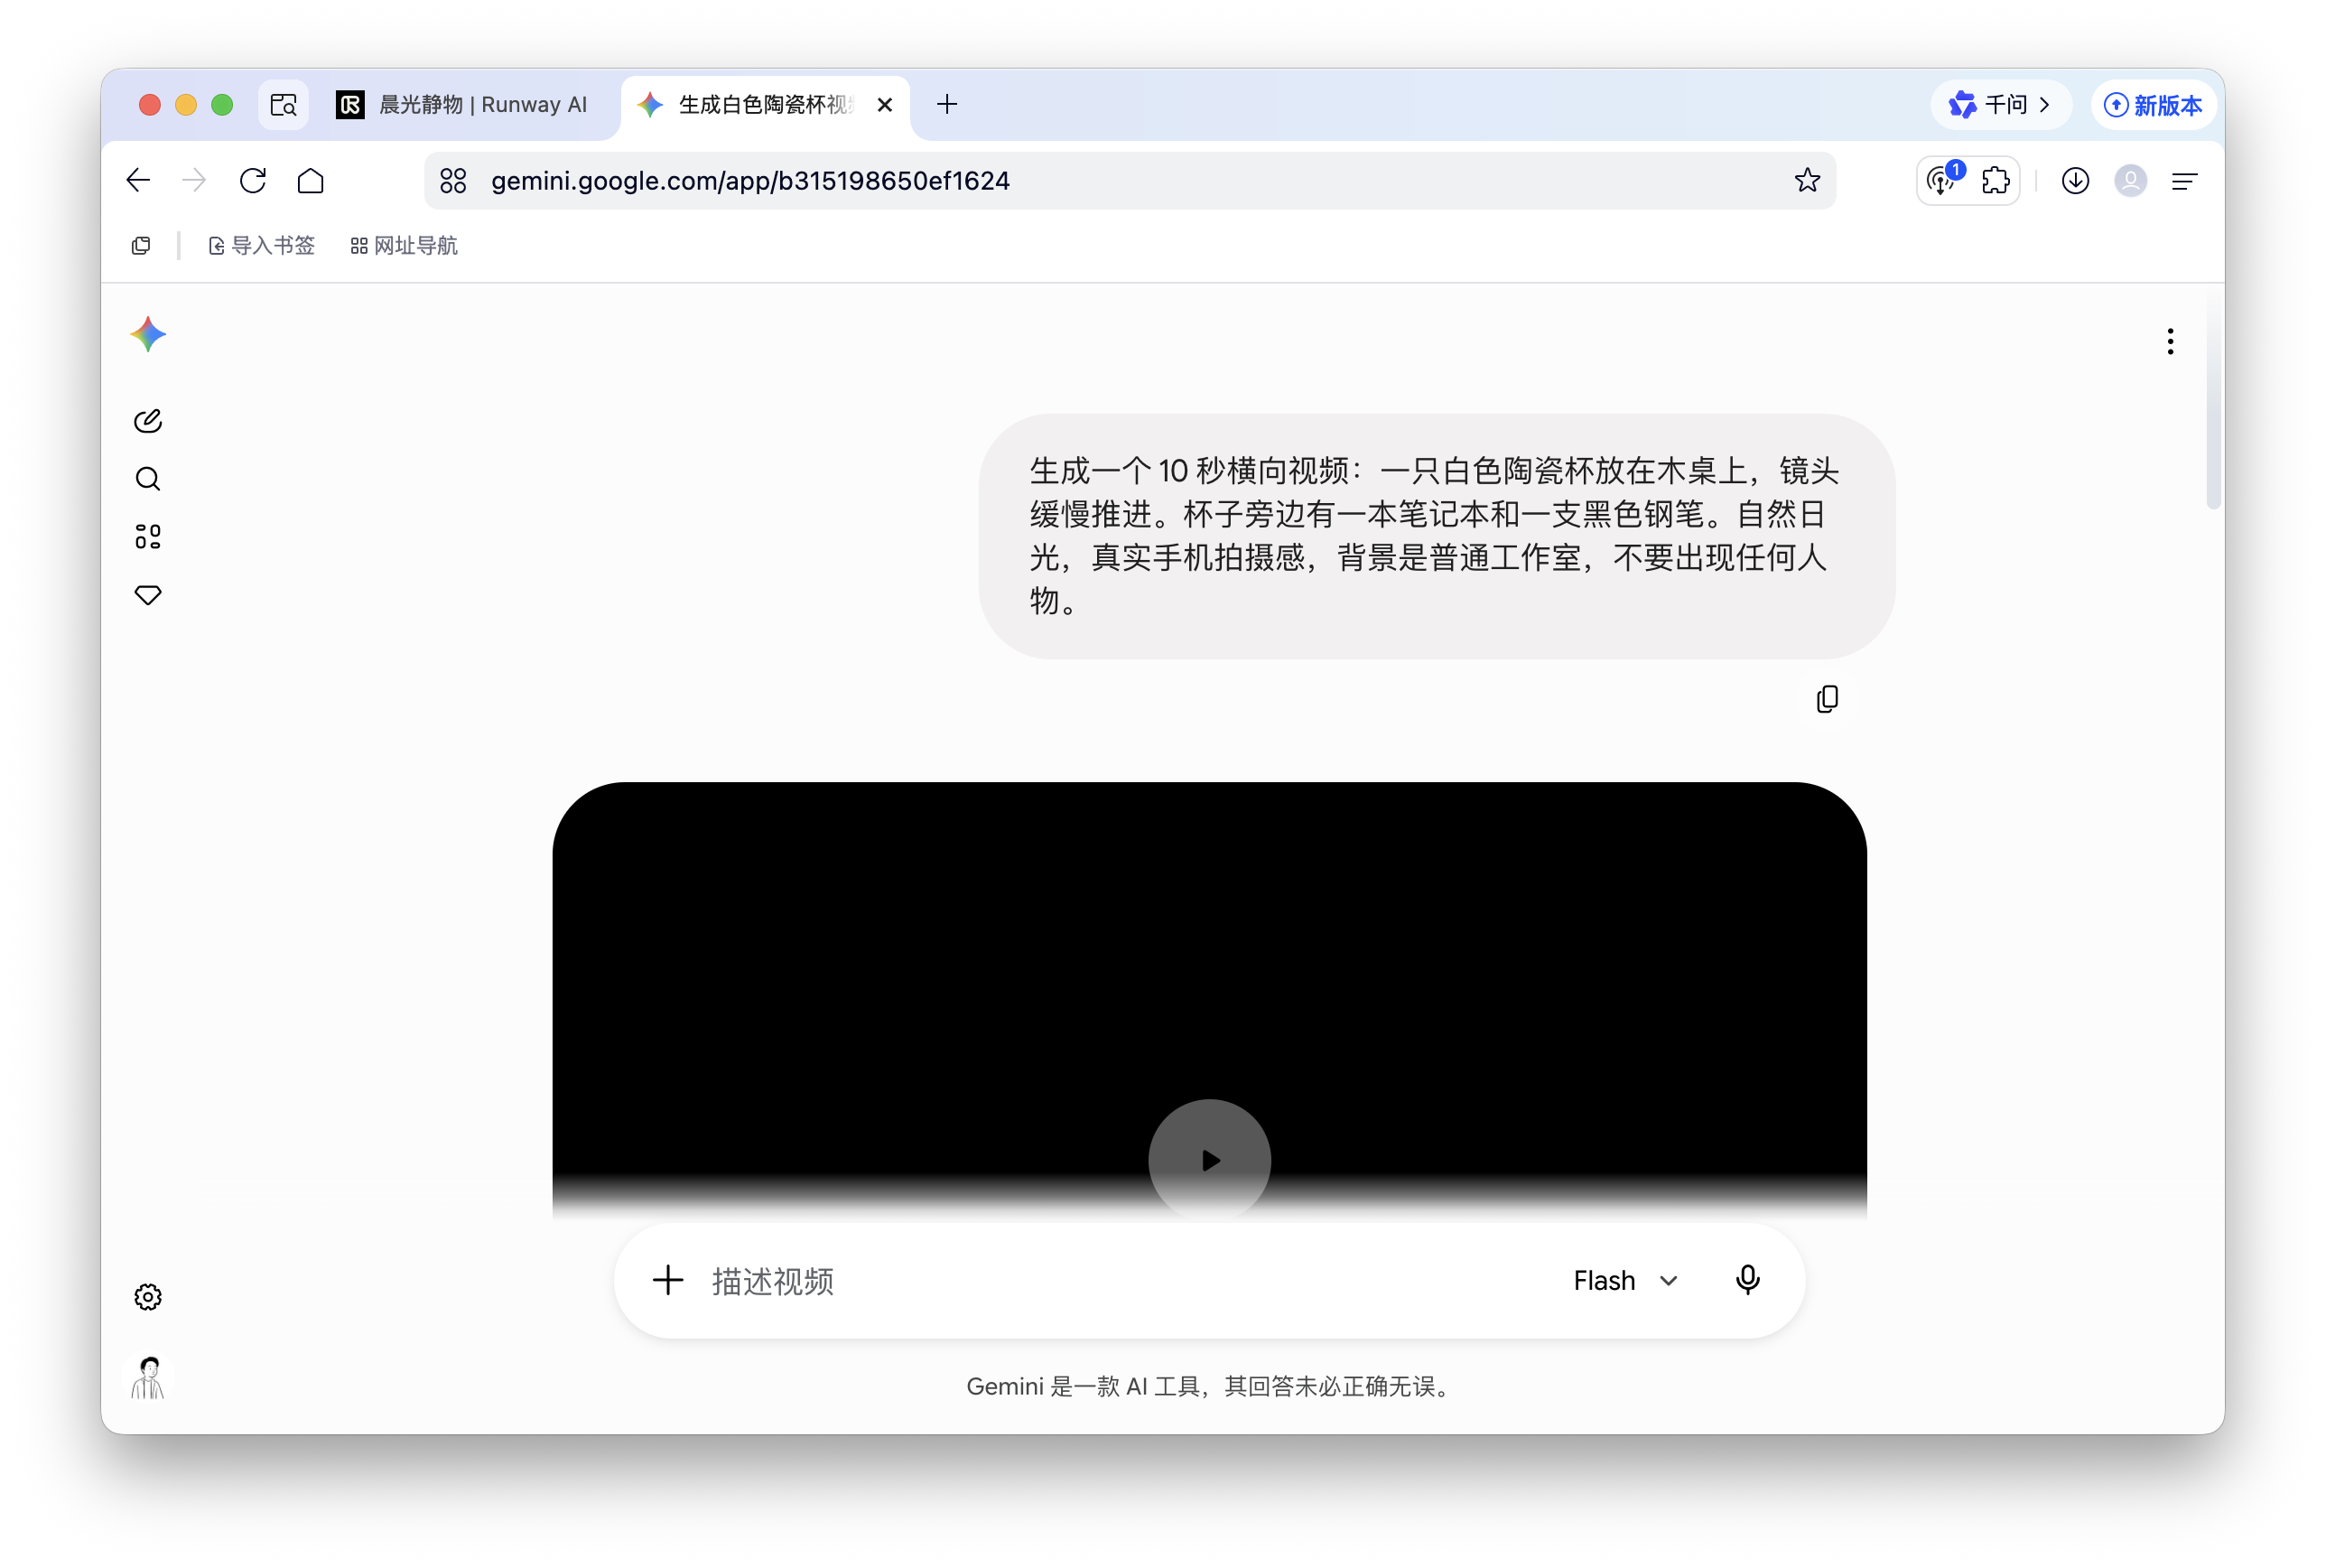The width and height of the screenshot is (2326, 1568).
Task: Click the notification extension icon with badge
Action: (x=1944, y=179)
